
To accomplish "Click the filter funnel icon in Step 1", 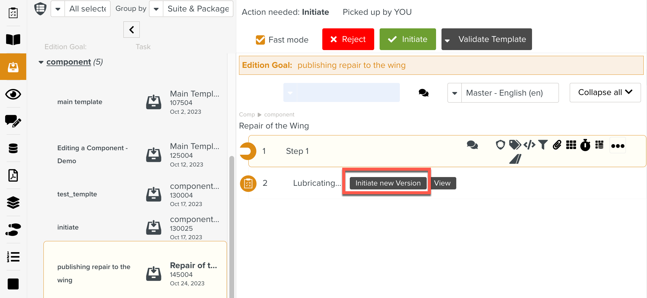I will click(543, 145).
